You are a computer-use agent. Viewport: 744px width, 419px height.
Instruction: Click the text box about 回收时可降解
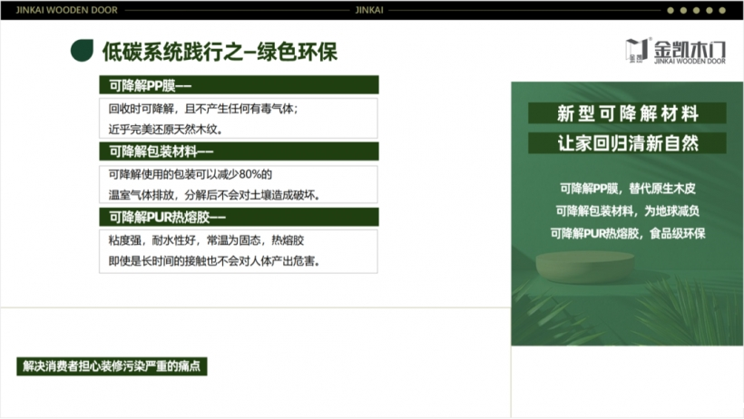point(239,118)
